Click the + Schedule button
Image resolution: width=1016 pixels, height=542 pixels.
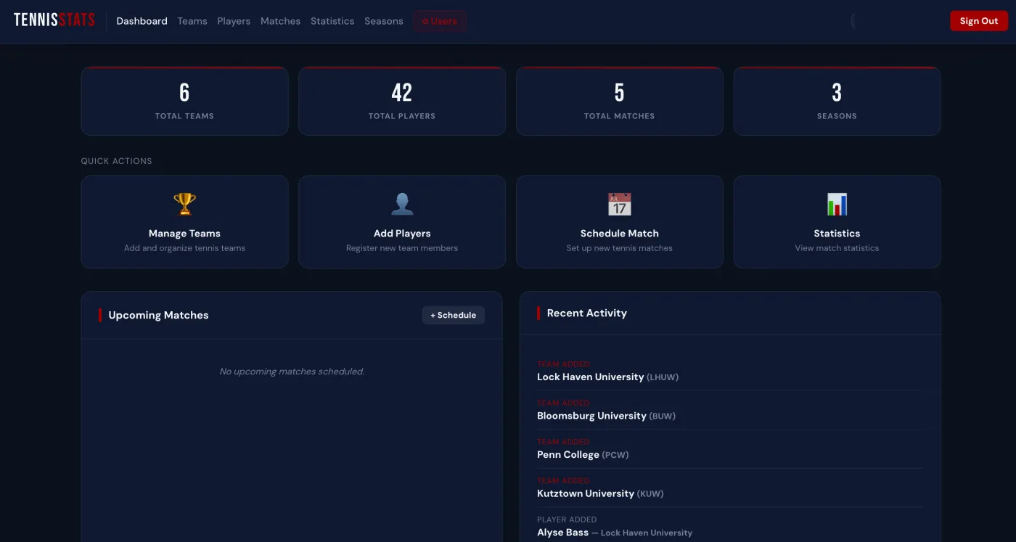click(453, 315)
